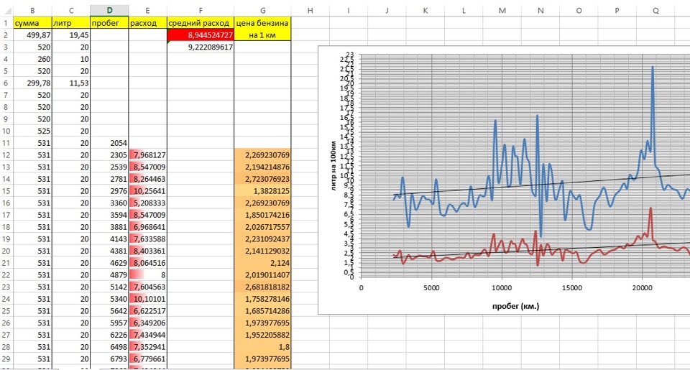Viewport: 690px width, 370px height.
Task: Select the cell containing 499,87
Action: [32, 35]
